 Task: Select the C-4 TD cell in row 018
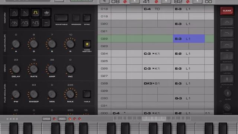pos(158,9)
